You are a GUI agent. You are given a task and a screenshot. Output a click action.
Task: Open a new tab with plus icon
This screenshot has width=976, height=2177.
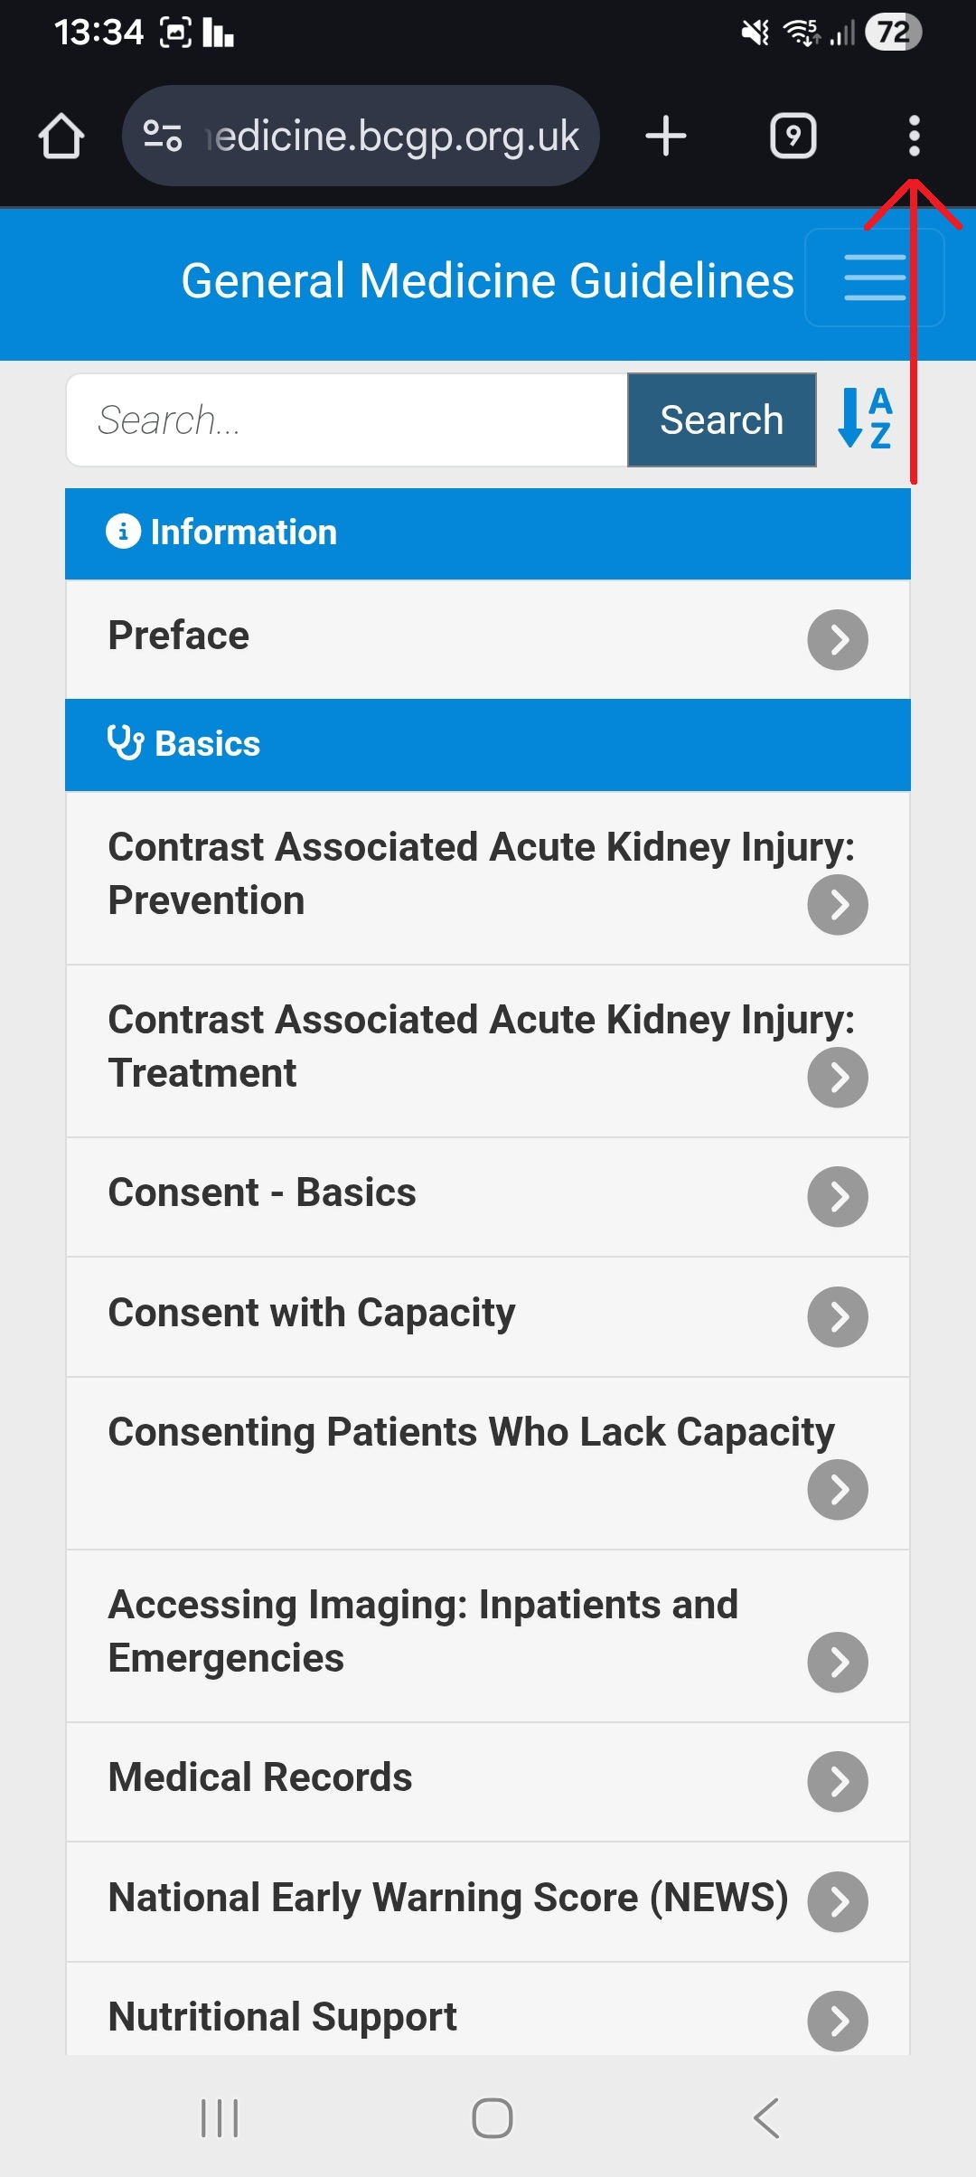tap(666, 136)
